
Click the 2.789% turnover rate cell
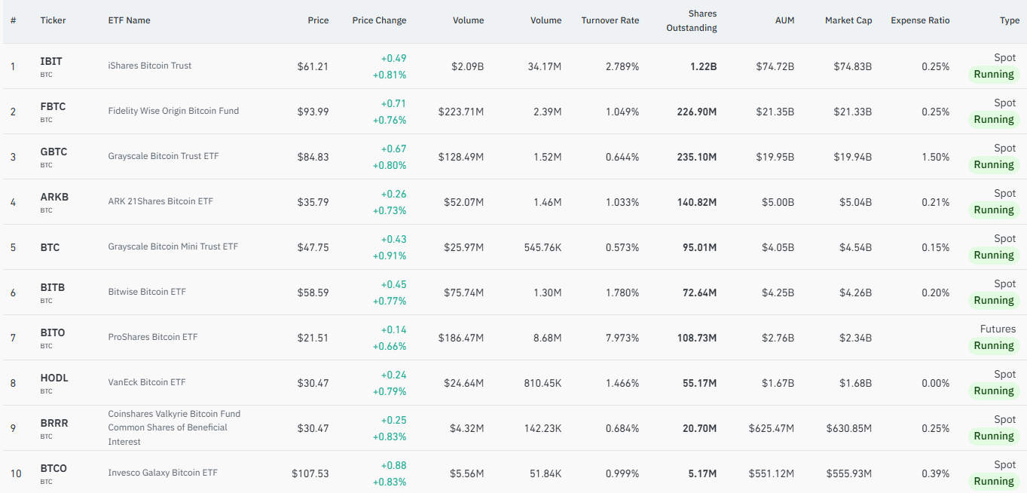point(622,66)
